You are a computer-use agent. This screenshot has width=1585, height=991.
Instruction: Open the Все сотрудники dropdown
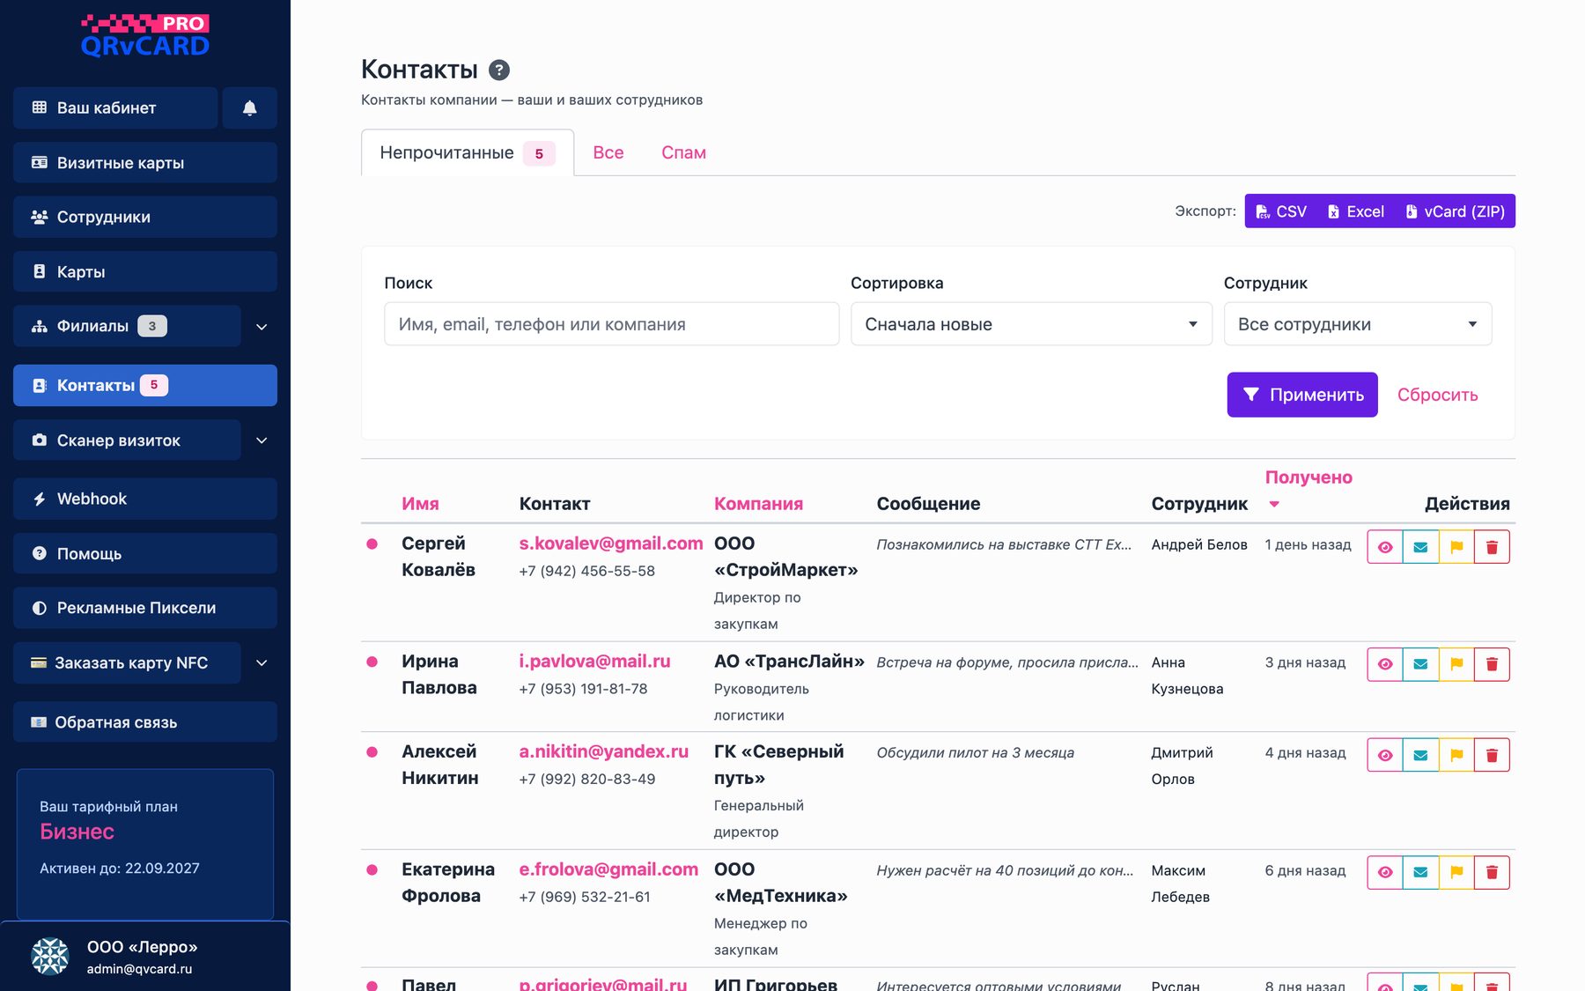(x=1358, y=324)
